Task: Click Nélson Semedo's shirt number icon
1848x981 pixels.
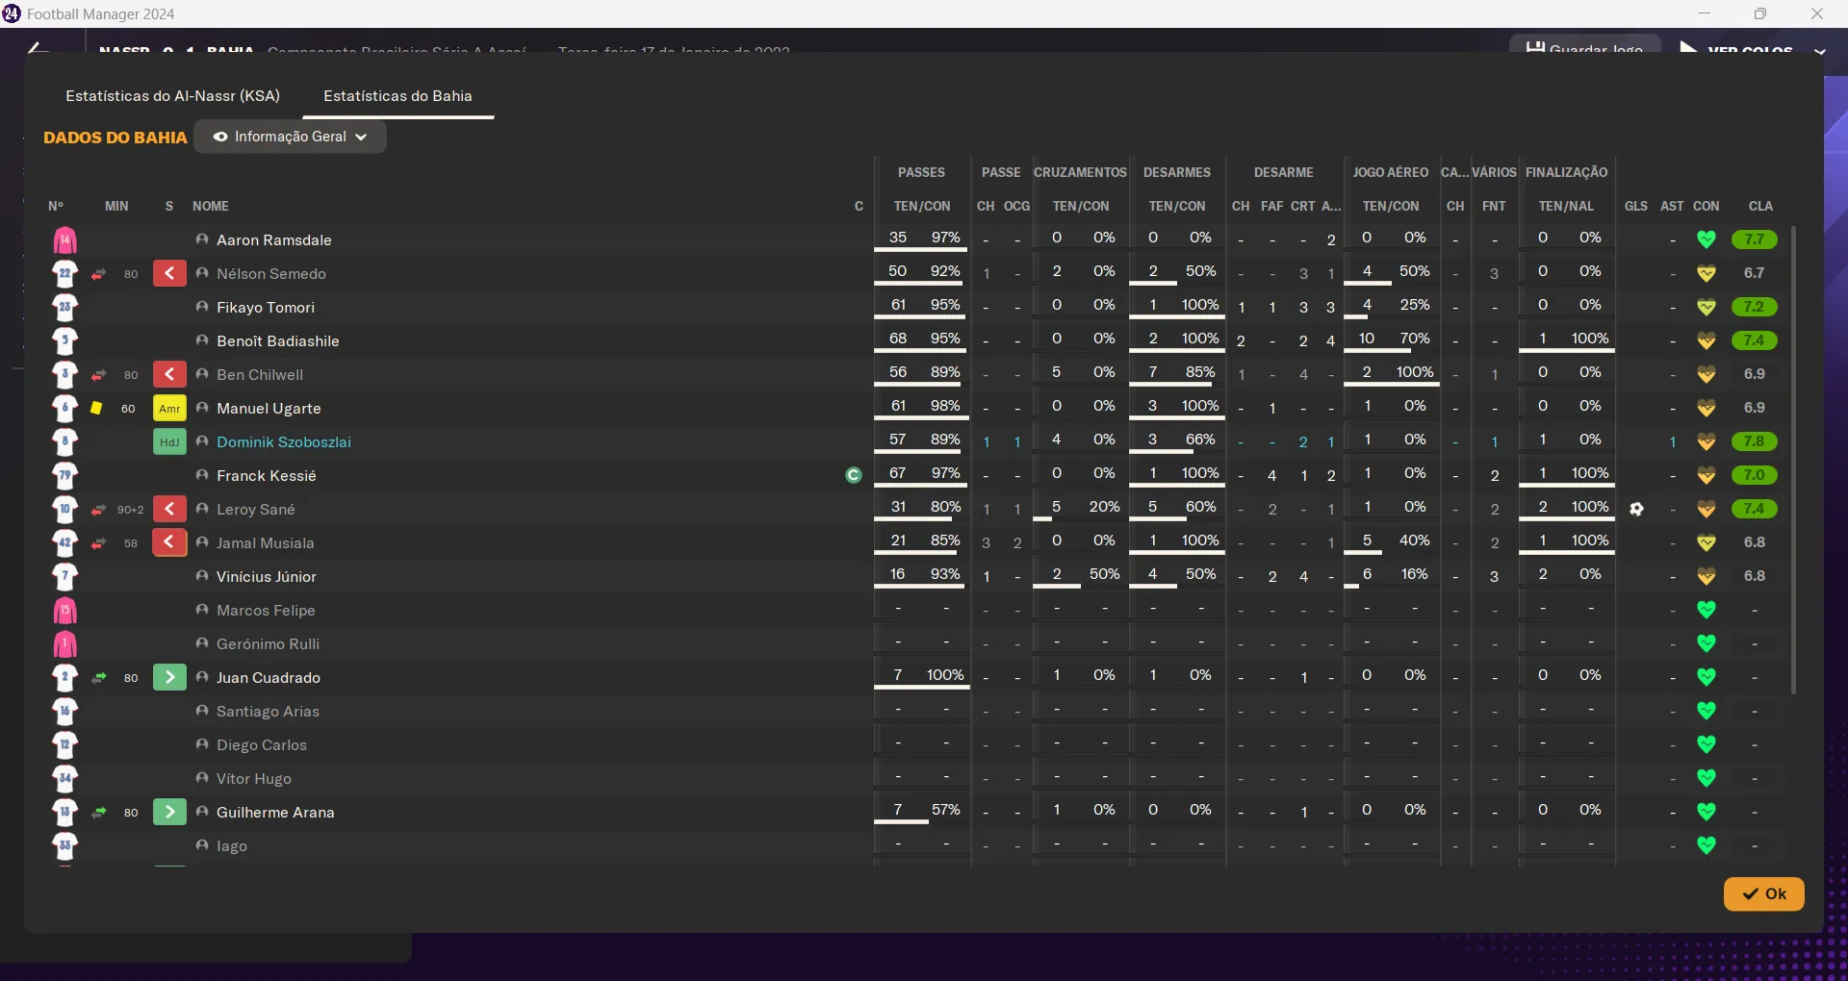Action: coord(64,273)
